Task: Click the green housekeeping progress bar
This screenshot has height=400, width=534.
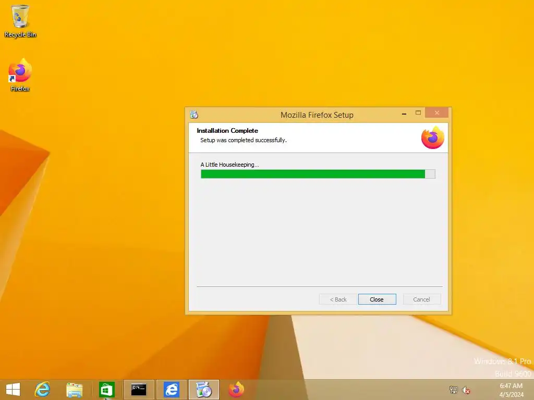Action: pyautogui.click(x=318, y=174)
